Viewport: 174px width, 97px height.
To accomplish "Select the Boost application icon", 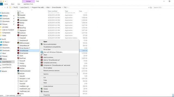I will tap(18, 25).
